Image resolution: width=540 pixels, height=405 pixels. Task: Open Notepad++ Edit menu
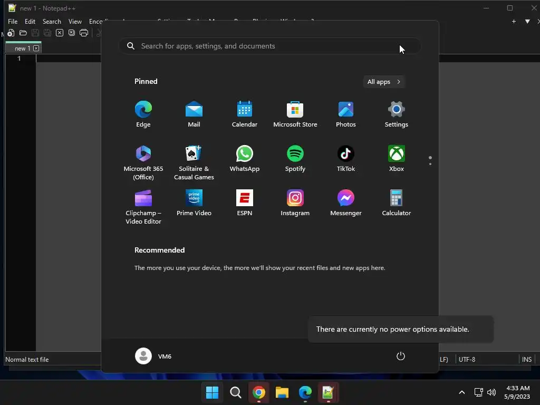[x=30, y=21]
